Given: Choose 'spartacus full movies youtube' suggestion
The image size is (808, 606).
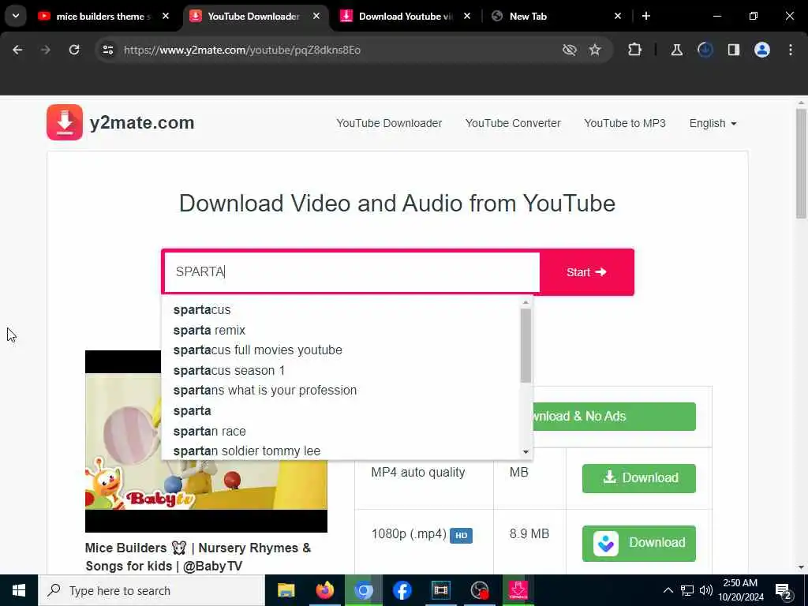Looking at the screenshot, I should (x=258, y=350).
